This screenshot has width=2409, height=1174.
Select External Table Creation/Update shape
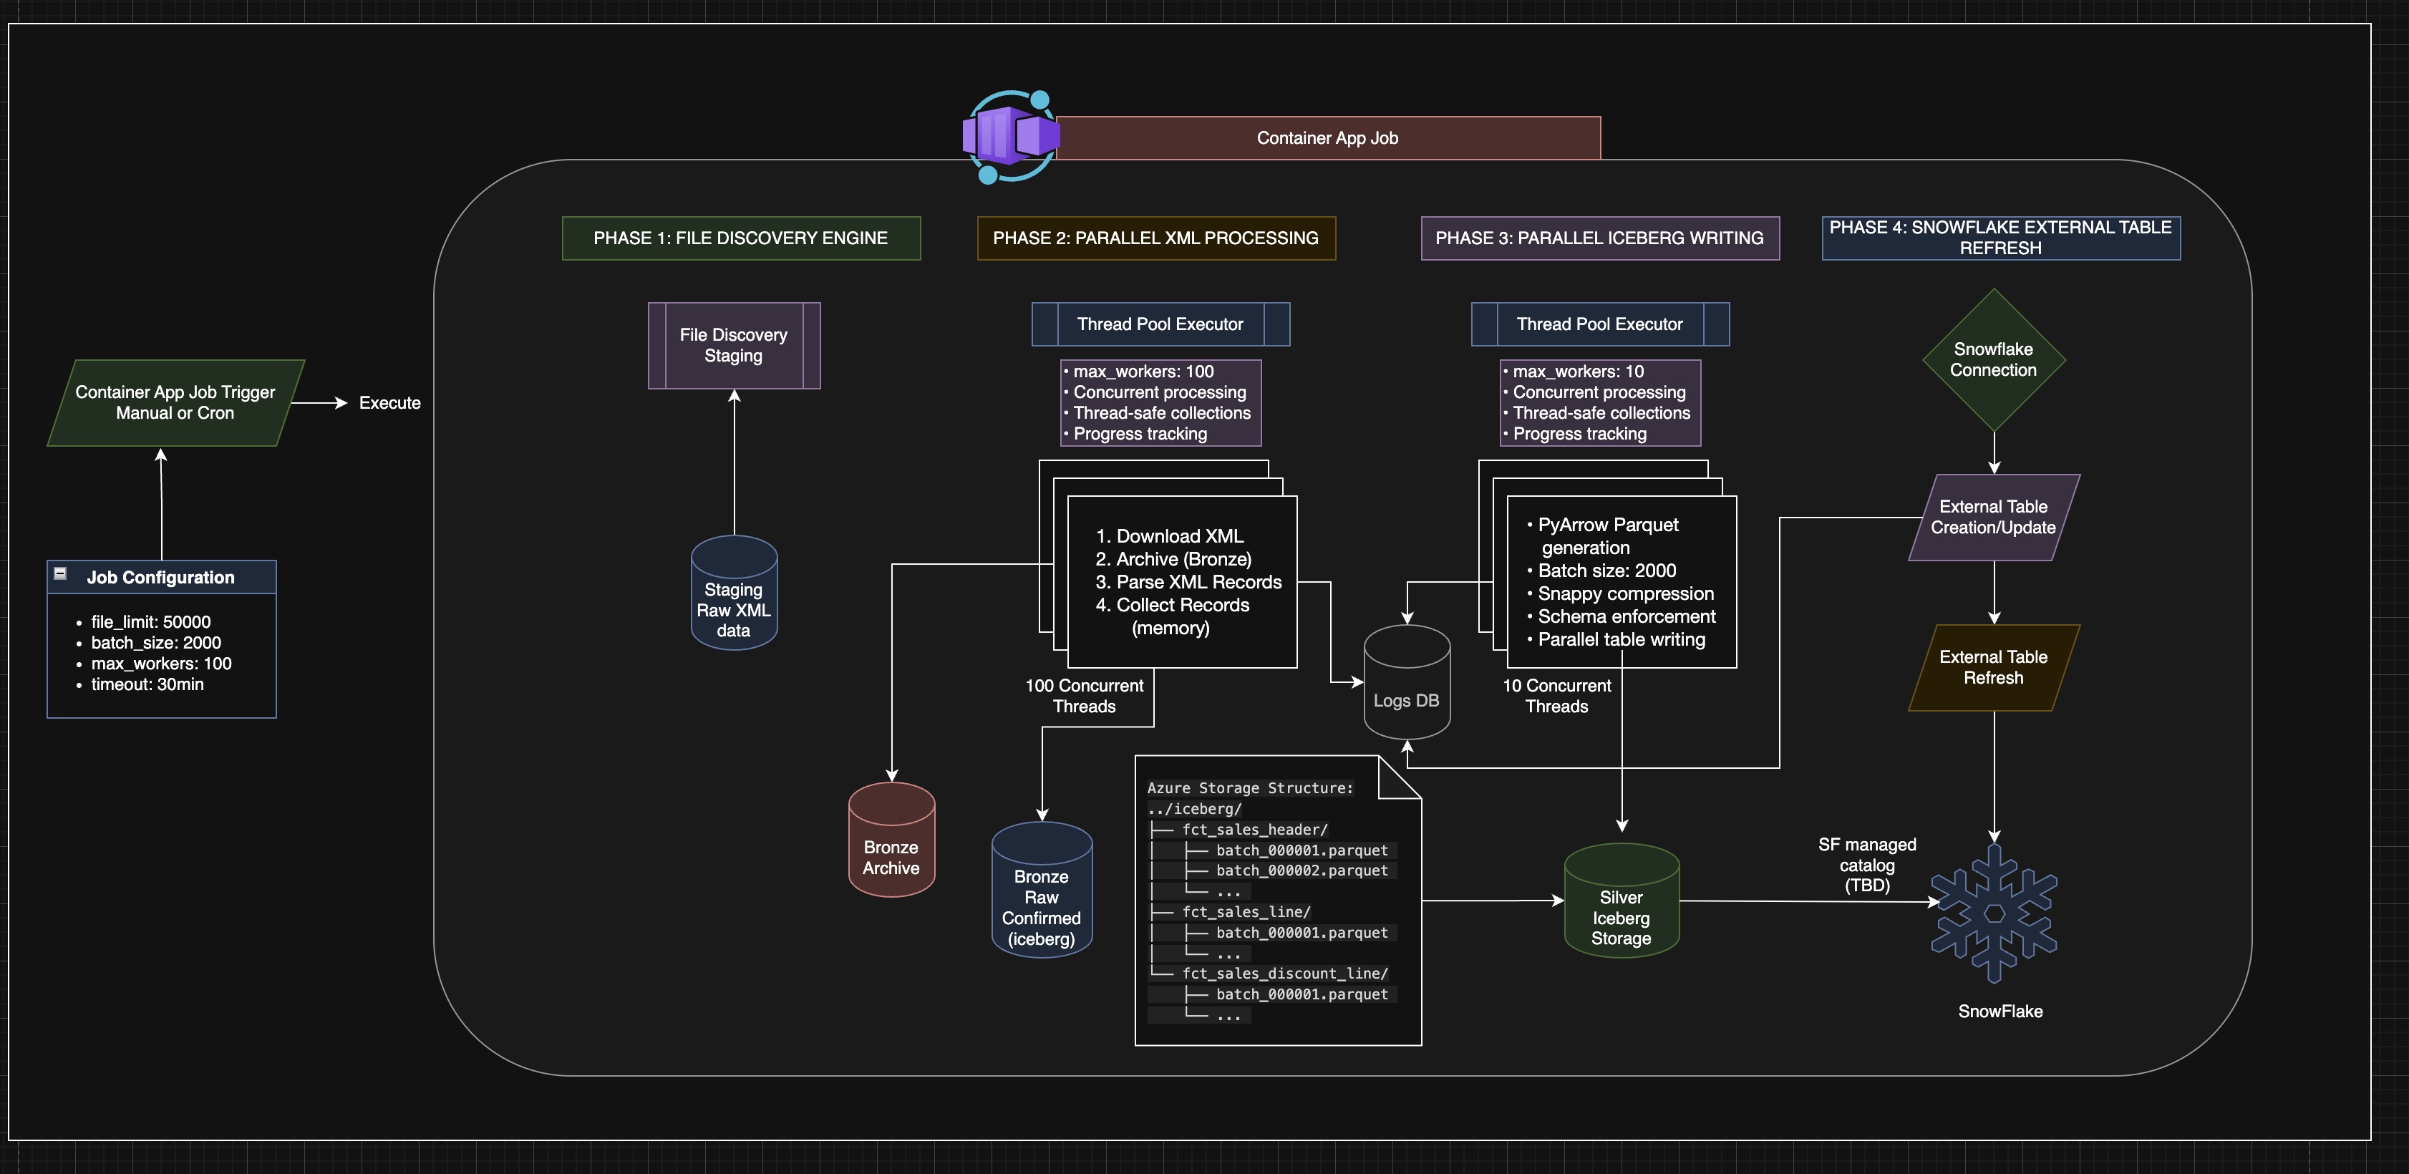click(1994, 518)
